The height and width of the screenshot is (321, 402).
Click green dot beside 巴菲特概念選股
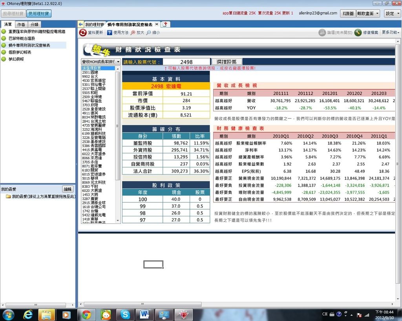[x=4, y=38]
